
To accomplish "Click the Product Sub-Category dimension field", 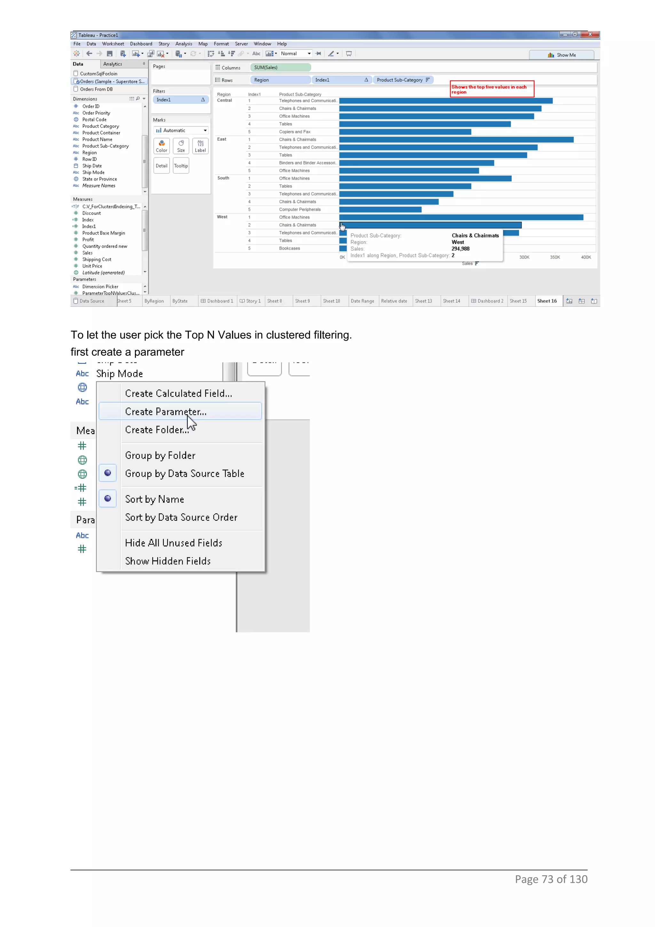I will [105, 146].
